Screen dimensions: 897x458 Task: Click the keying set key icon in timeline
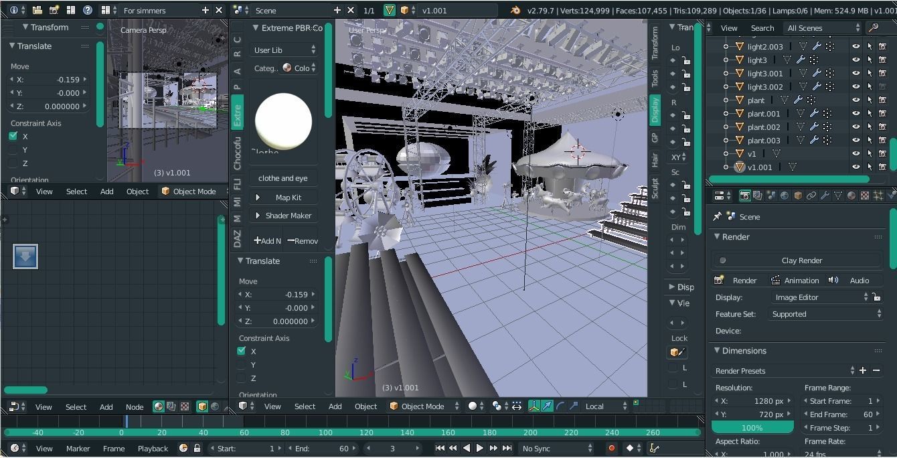654,449
